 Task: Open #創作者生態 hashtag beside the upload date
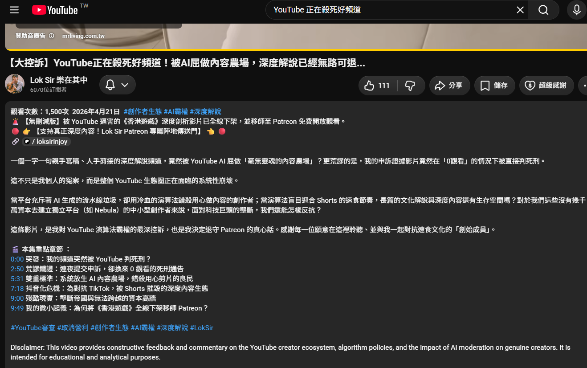point(143,111)
